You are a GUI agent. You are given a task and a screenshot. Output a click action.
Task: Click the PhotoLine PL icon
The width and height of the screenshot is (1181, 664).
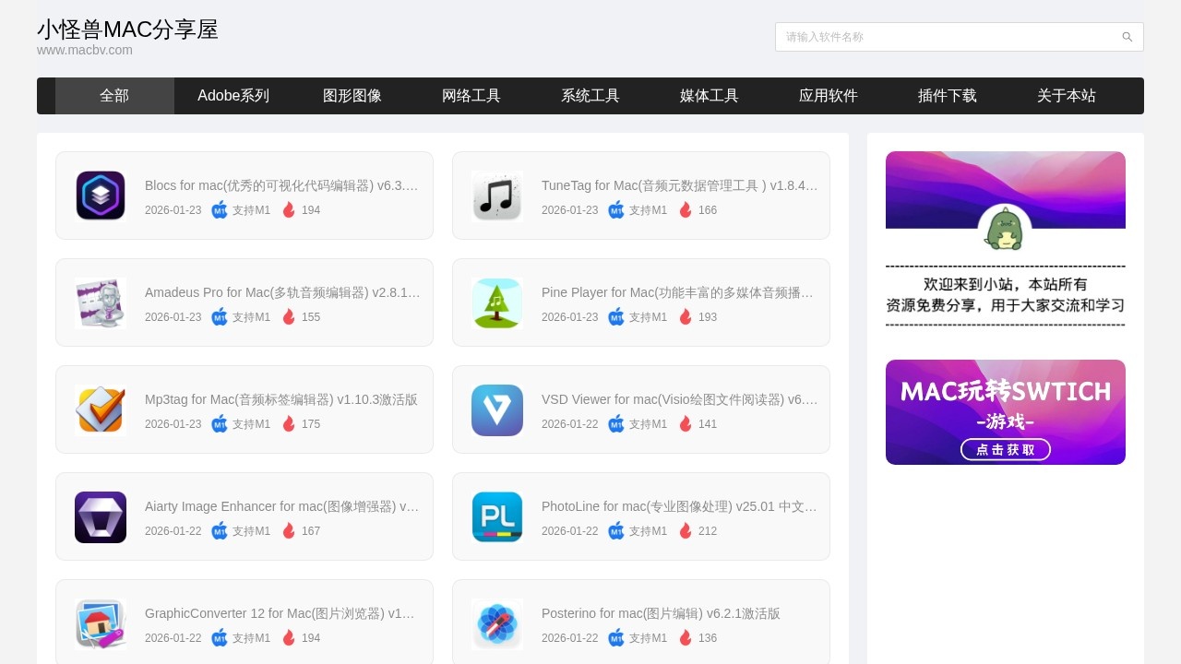tap(496, 516)
